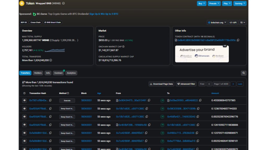Open From address 0x10b7cB2E in 0.12367004857744203 row

tap(130, 109)
